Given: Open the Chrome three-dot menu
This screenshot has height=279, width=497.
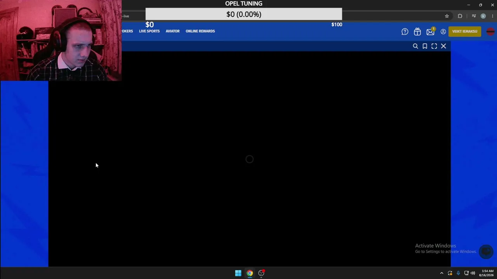Looking at the screenshot, I should (x=492, y=16).
